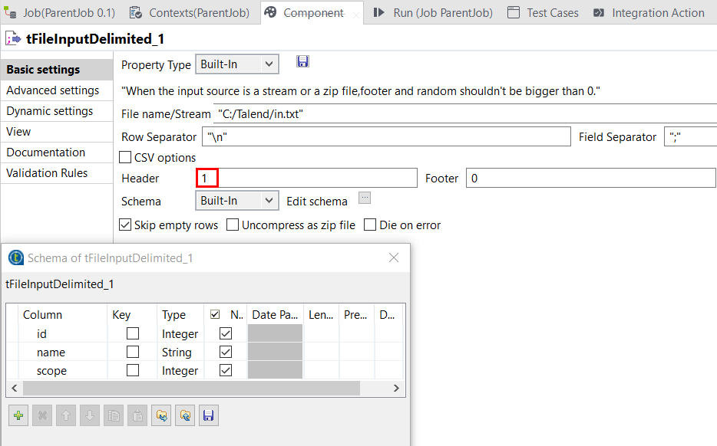
Task: Click the Job tab icon
Action: (11, 12)
